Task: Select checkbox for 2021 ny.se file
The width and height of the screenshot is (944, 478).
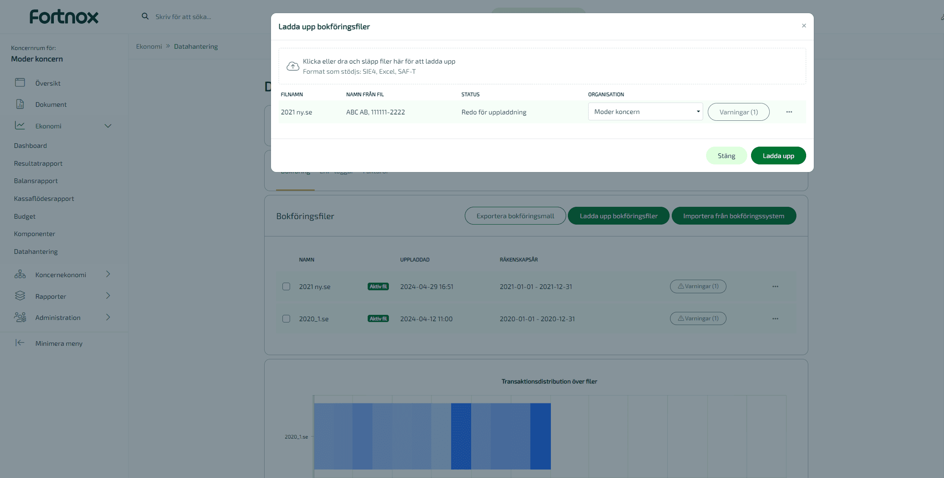Action: click(x=286, y=286)
